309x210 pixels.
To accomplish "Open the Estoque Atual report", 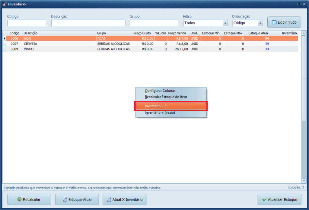I will 77,199.
